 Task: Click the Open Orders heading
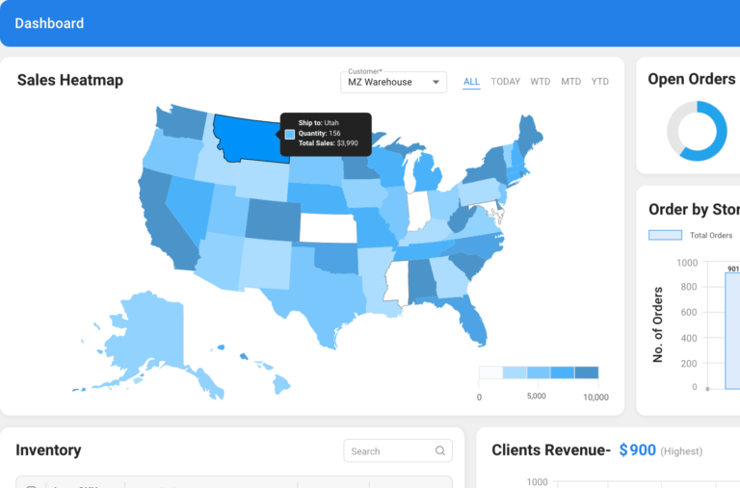692,79
